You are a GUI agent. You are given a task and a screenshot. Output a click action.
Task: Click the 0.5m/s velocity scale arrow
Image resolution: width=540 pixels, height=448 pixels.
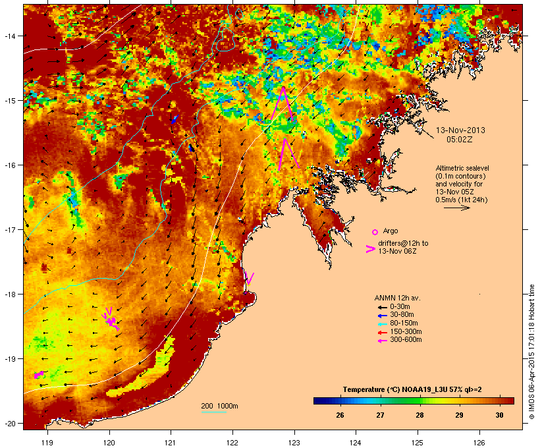457,208
